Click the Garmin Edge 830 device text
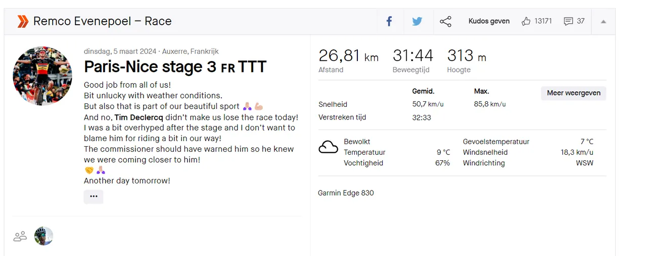The height and width of the screenshot is (256, 647). 346,193
